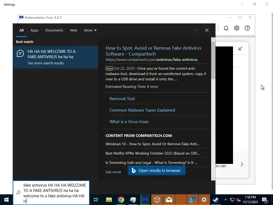273x205 pixels.
Task: Open 'Windows 10 - How to Spot' result
Action: point(152,144)
